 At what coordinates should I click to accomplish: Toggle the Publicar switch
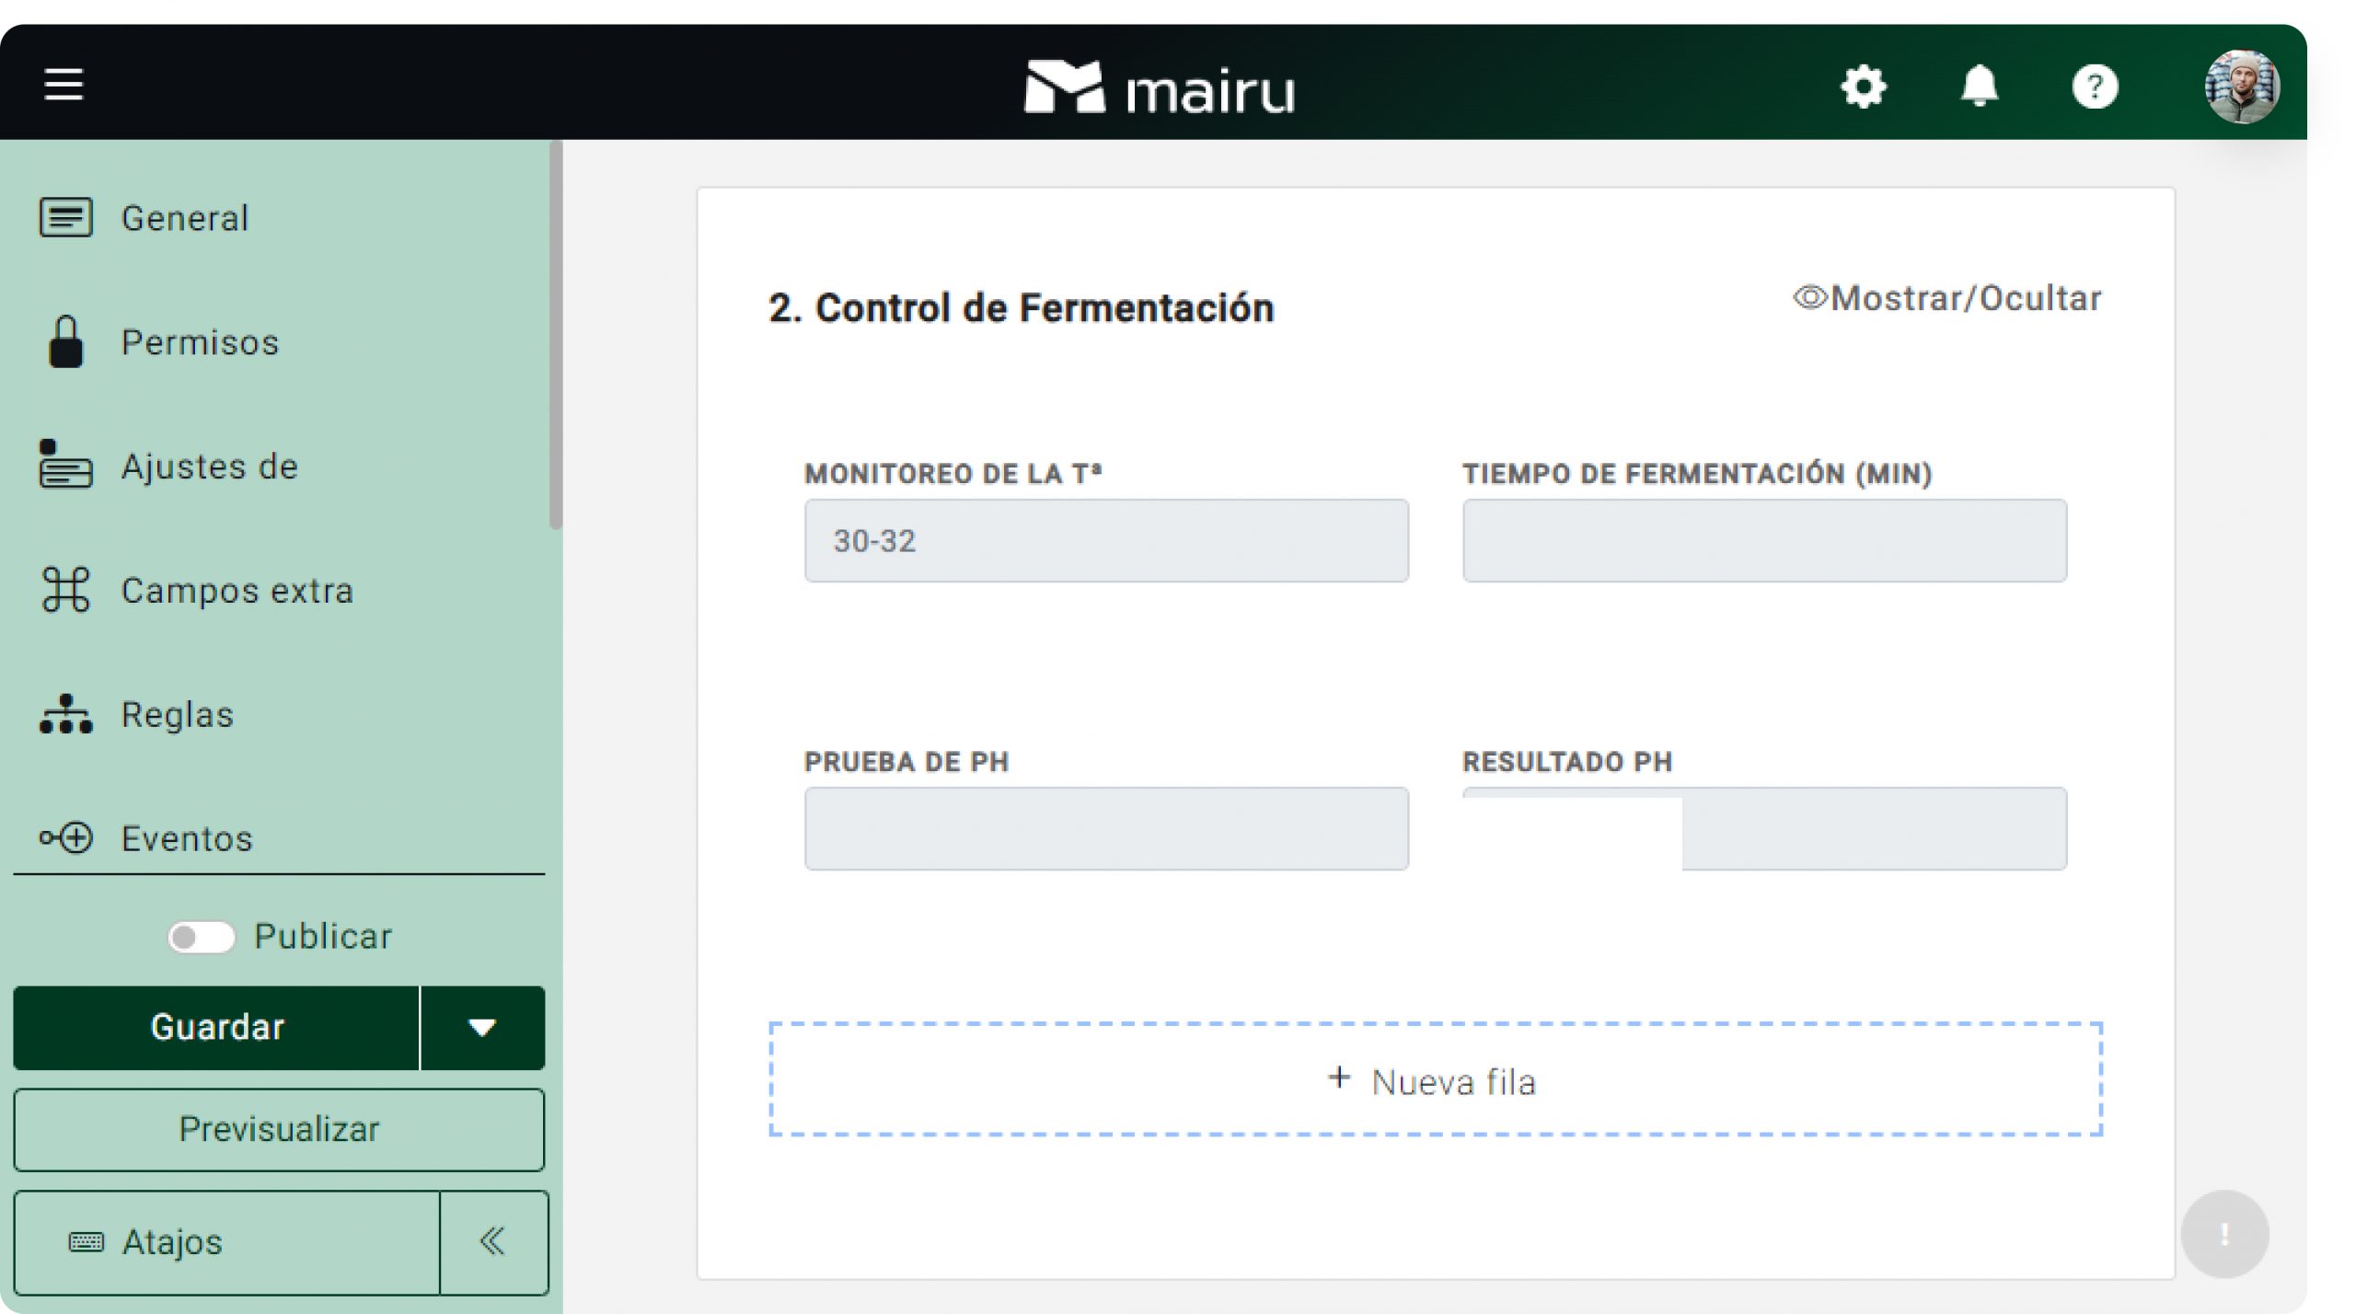pos(202,937)
